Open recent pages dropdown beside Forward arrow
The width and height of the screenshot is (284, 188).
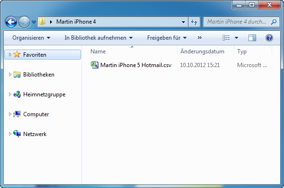tap(34, 22)
